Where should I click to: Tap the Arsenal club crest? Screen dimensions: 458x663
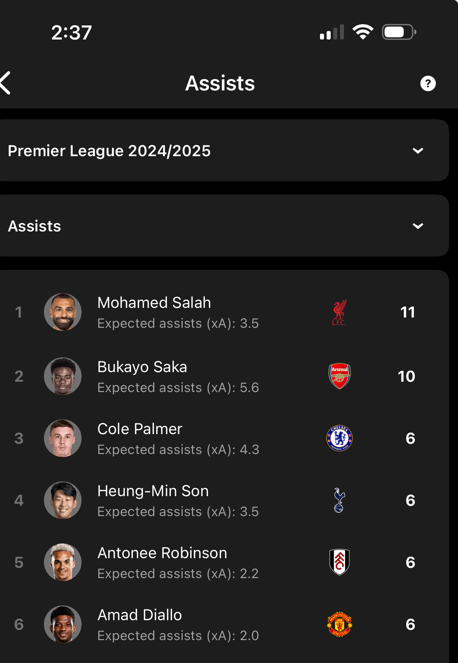(340, 376)
